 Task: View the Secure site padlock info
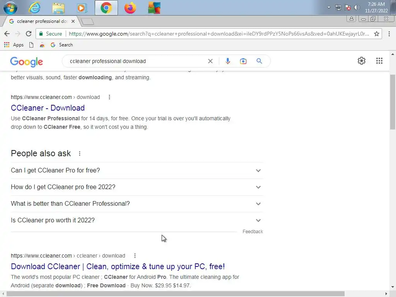pyautogui.click(x=51, y=34)
